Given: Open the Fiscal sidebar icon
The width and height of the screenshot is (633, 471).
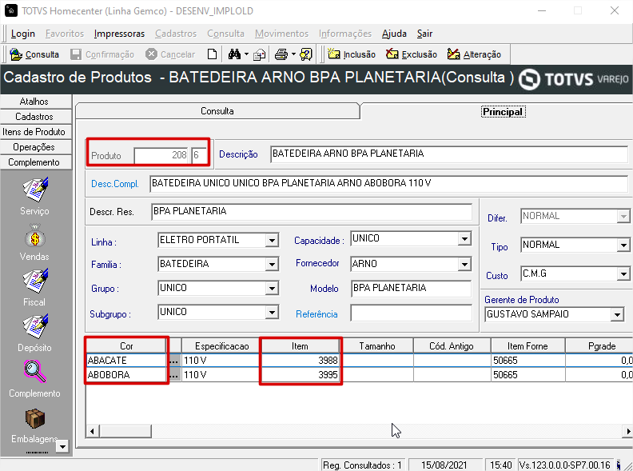Looking at the screenshot, I should pos(35,281).
